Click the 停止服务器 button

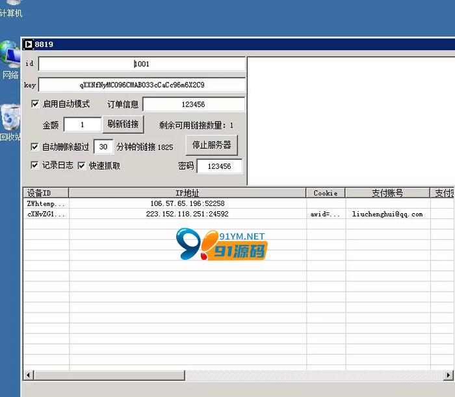pos(211,145)
